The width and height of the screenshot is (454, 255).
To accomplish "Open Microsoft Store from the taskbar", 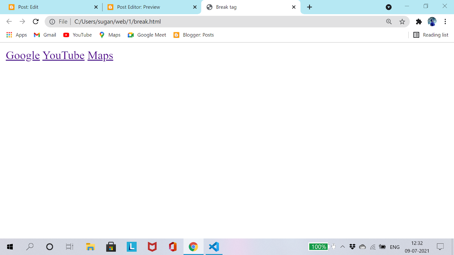I will pos(111,247).
